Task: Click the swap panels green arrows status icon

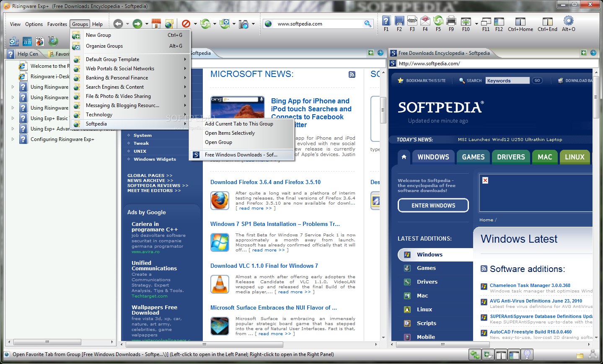Action: click(x=475, y=355)
